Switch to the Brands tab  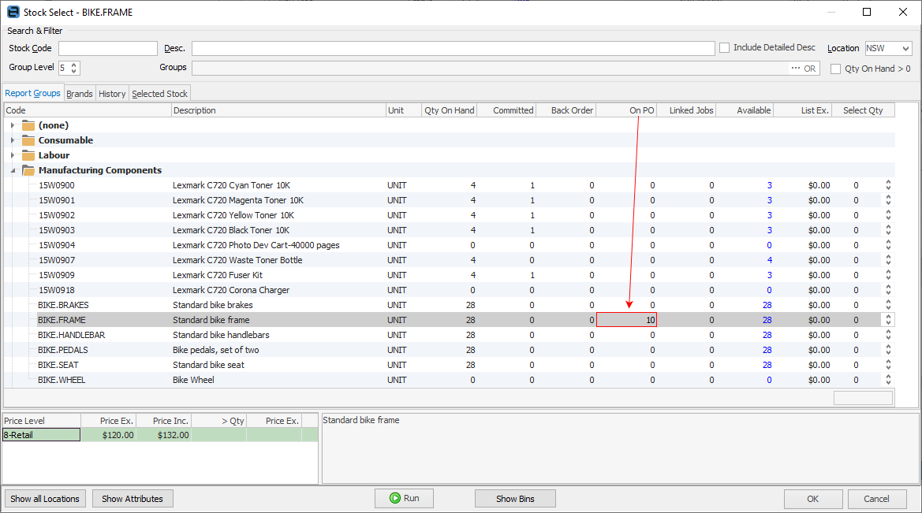click(x=80, y=94)
